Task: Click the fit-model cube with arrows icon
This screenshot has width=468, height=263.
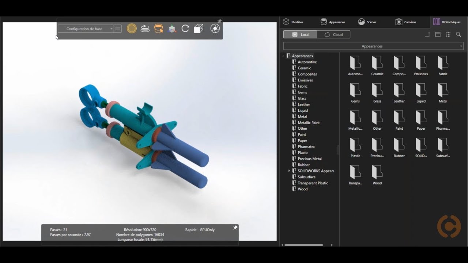Action: 199,28
